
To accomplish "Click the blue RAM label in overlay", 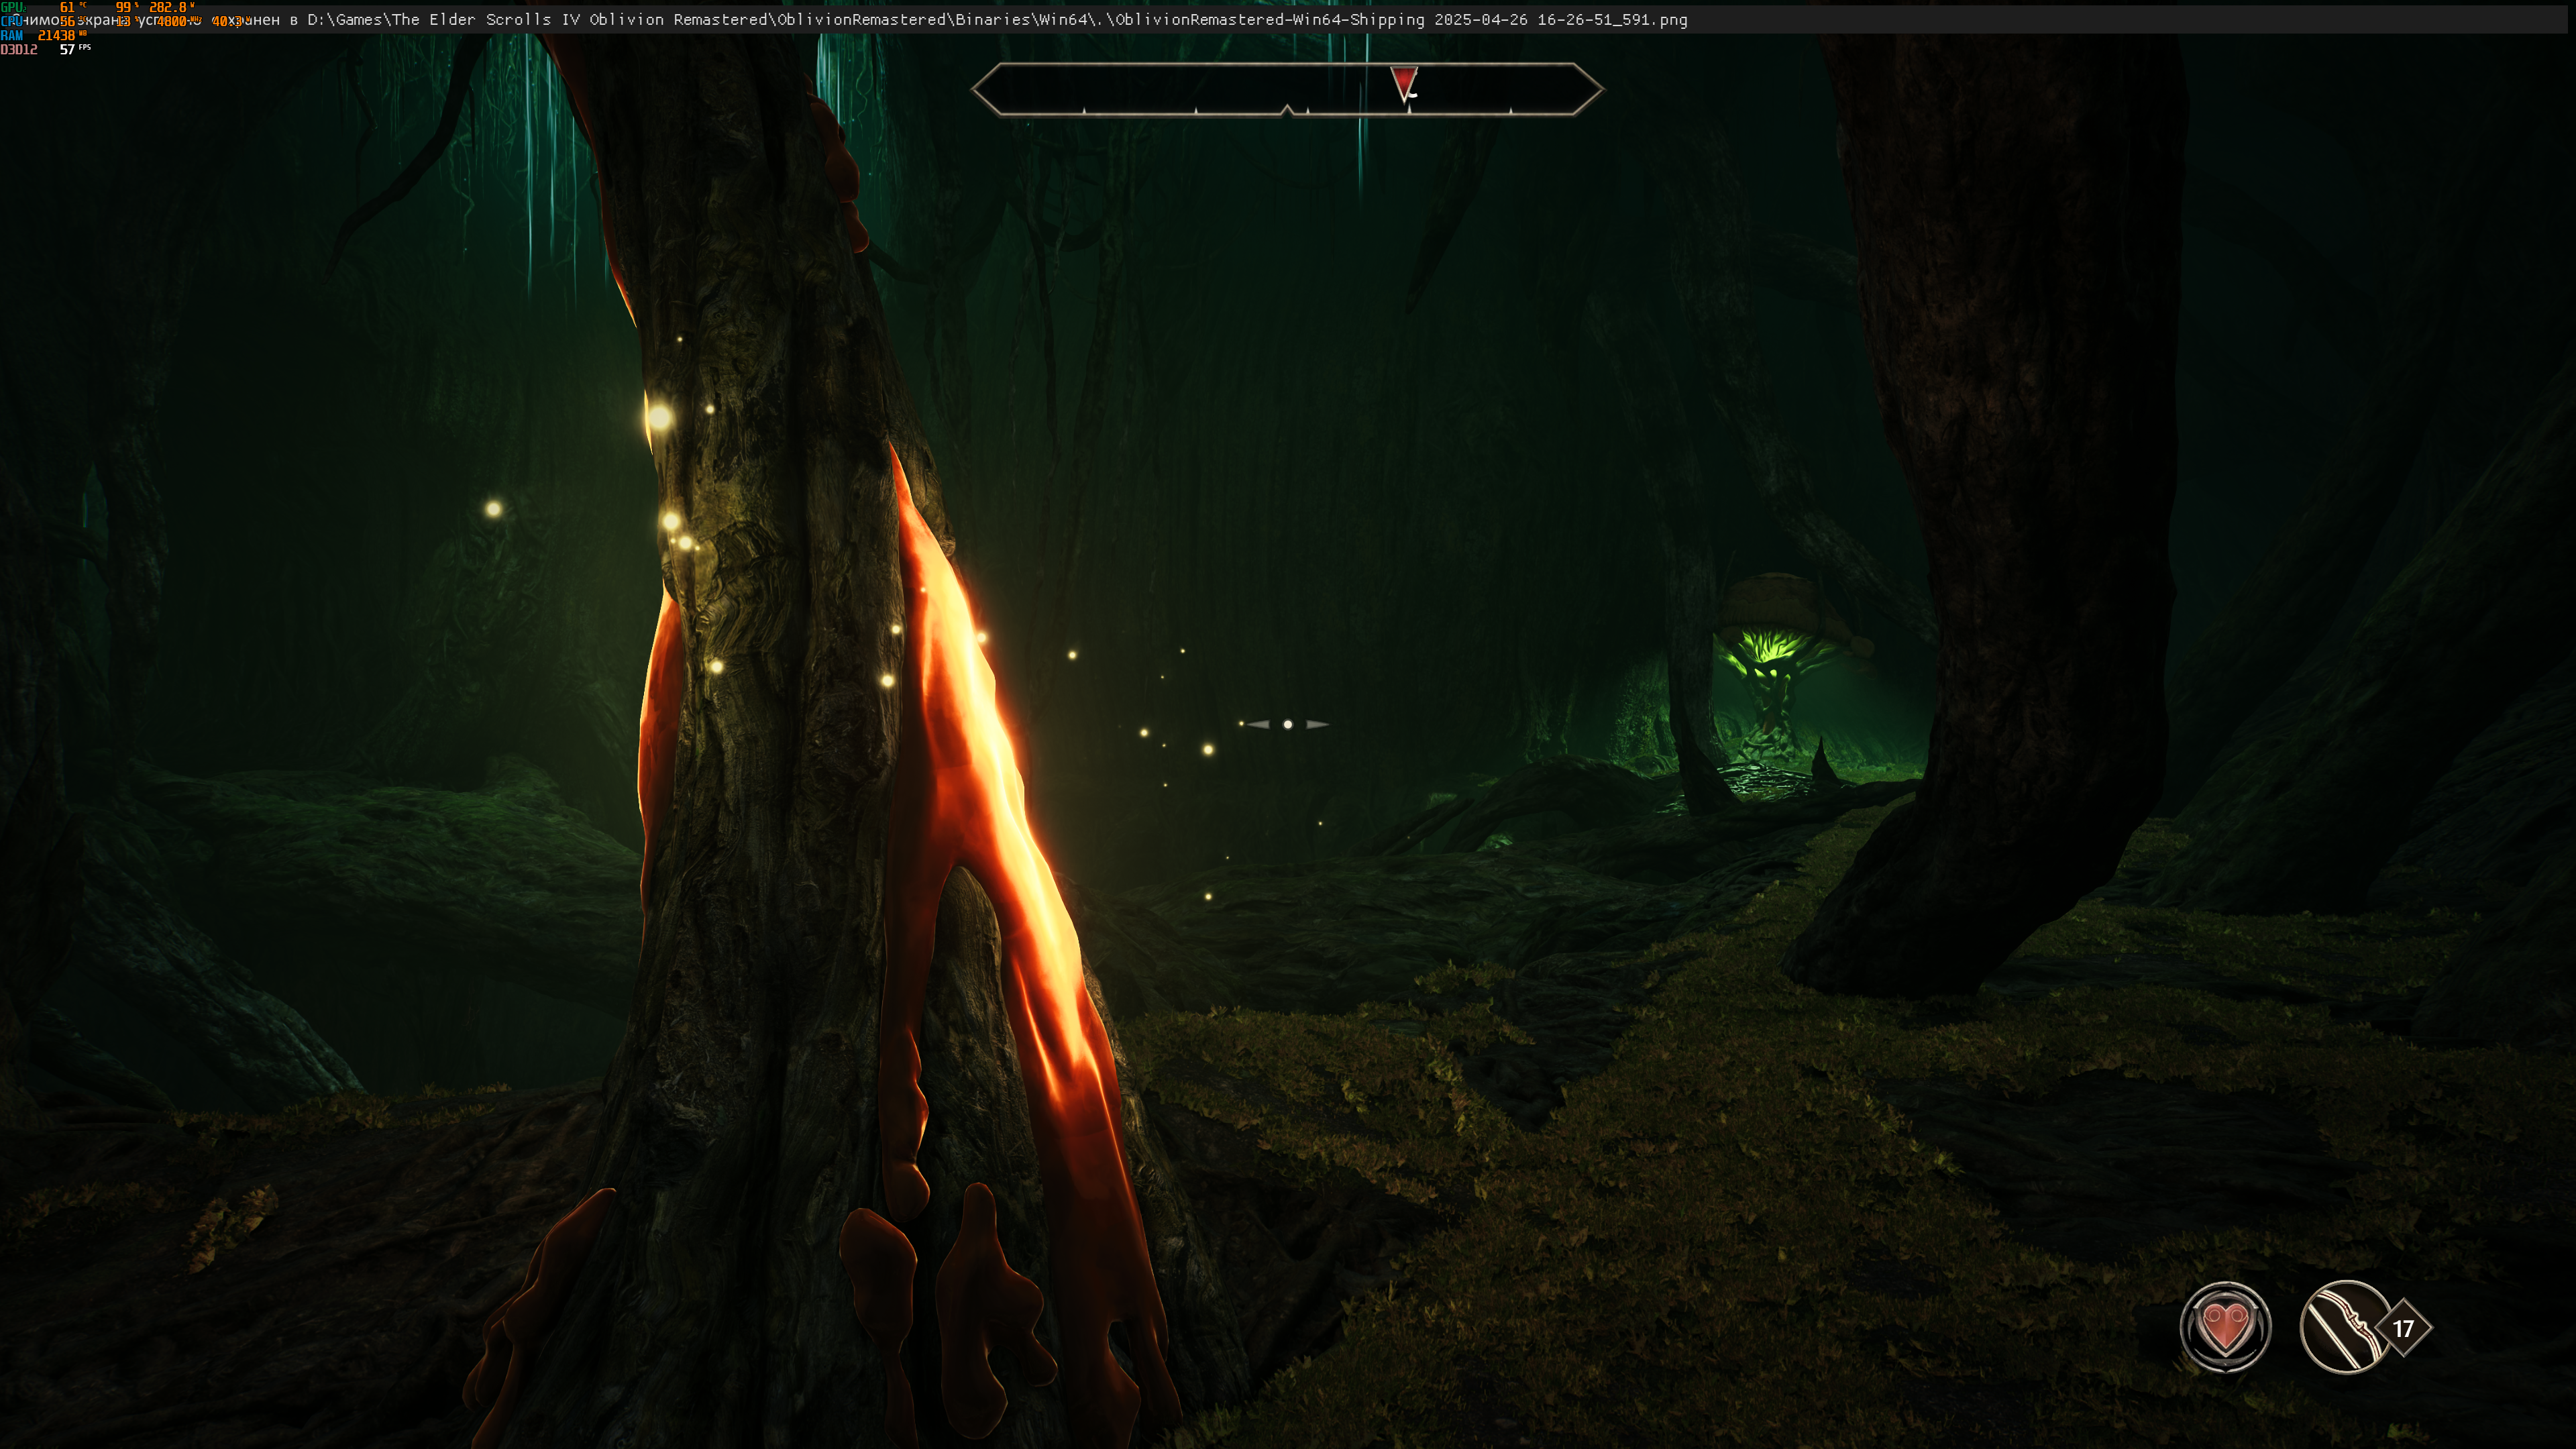I will (x=11, y=35).
